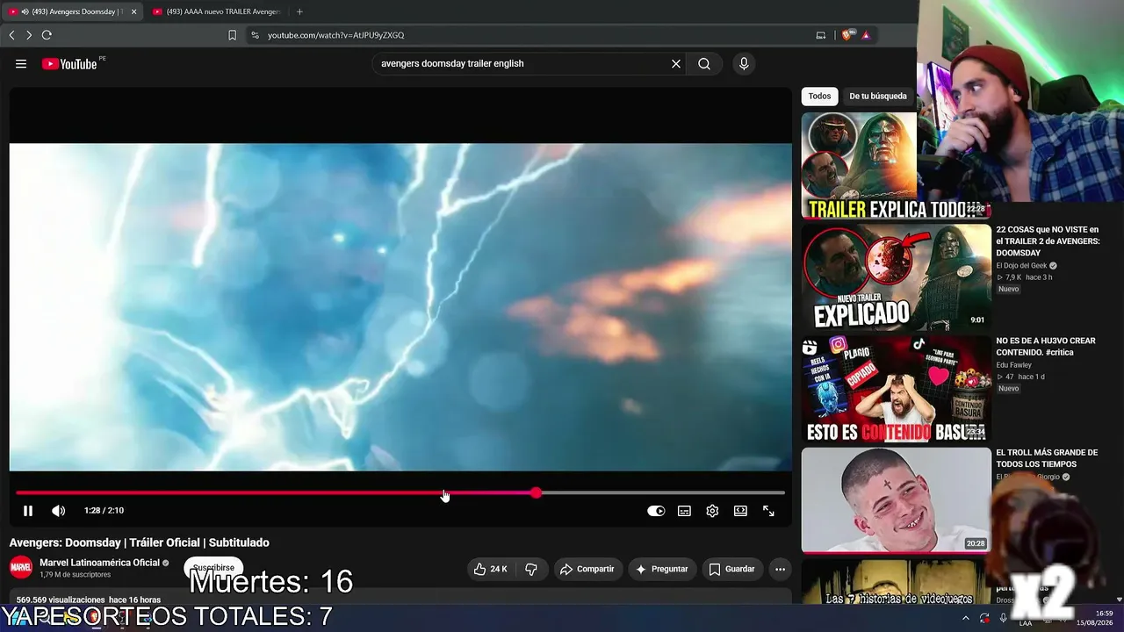Go back in the browser
This screenshot has width=1124, height=632.
tap(11, 35)
